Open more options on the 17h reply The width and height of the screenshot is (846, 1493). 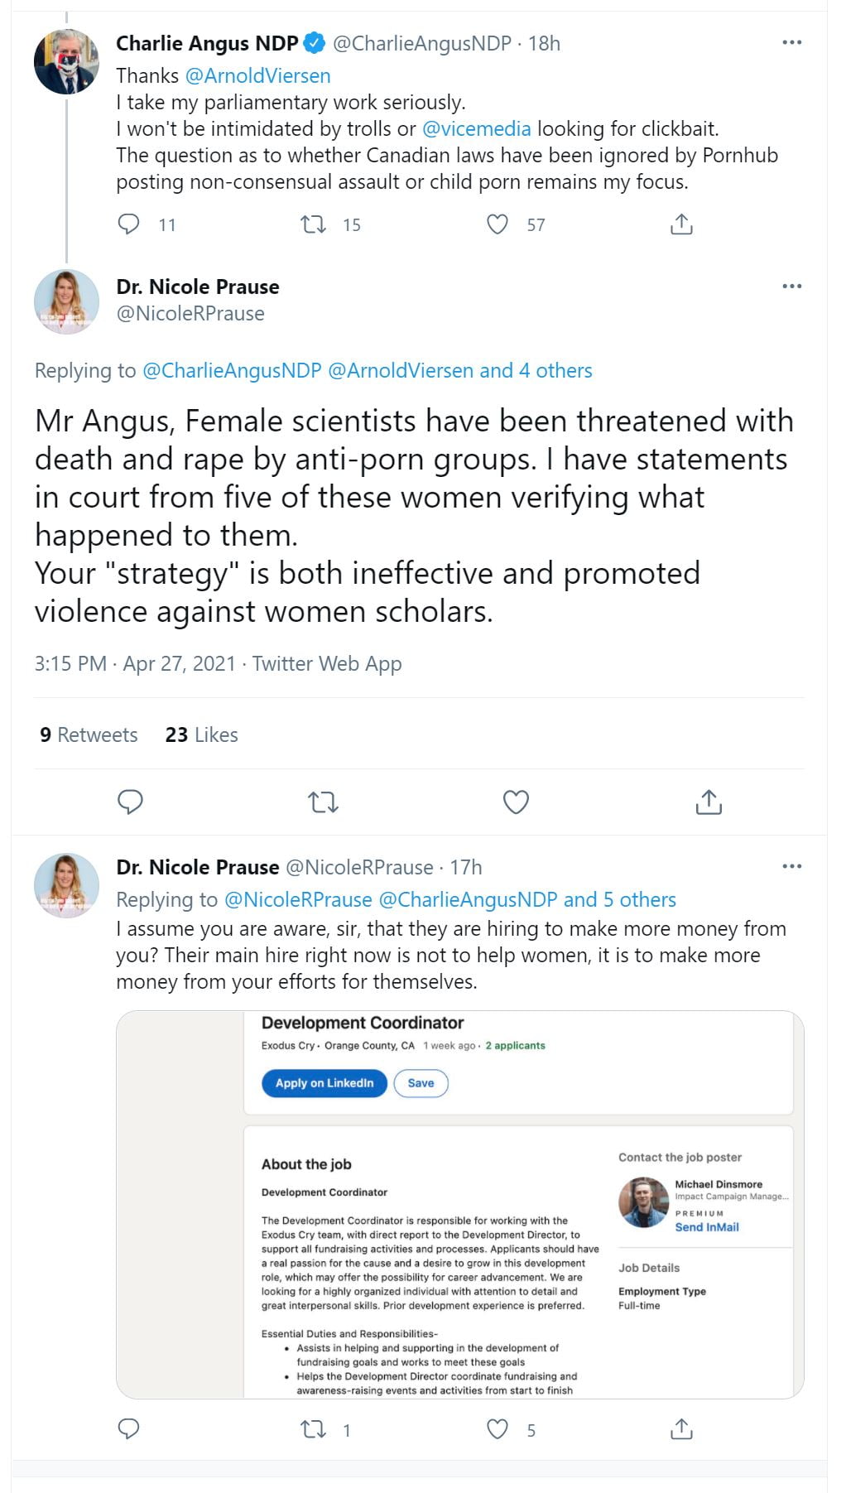coord(791,866)
